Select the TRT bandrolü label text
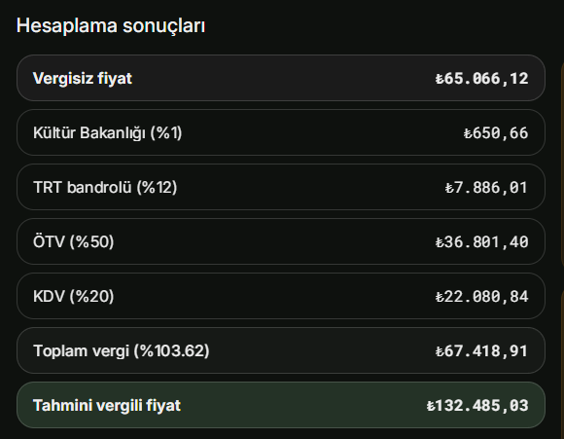 (x=83, y=187)
